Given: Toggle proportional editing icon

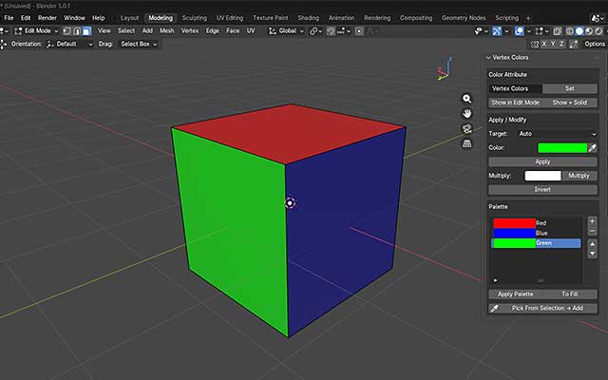Looking at the screenshot, I should coord(359,31).
